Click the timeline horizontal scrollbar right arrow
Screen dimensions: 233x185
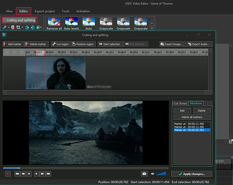point(206,92)
